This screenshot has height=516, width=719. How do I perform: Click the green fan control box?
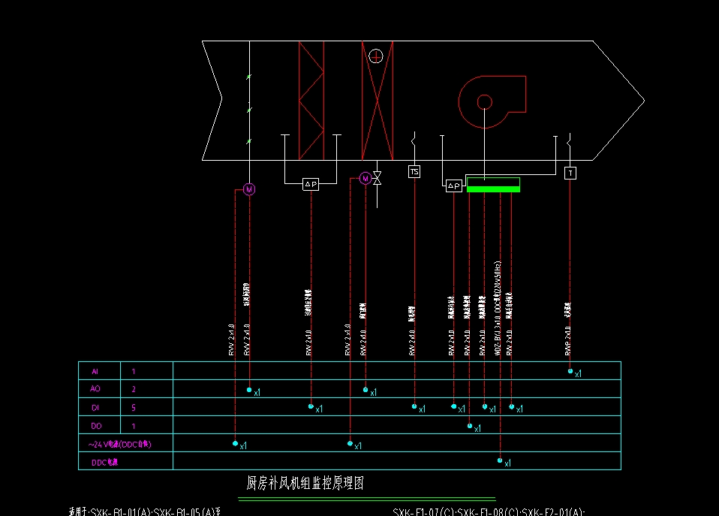click(x=493, y=185)
